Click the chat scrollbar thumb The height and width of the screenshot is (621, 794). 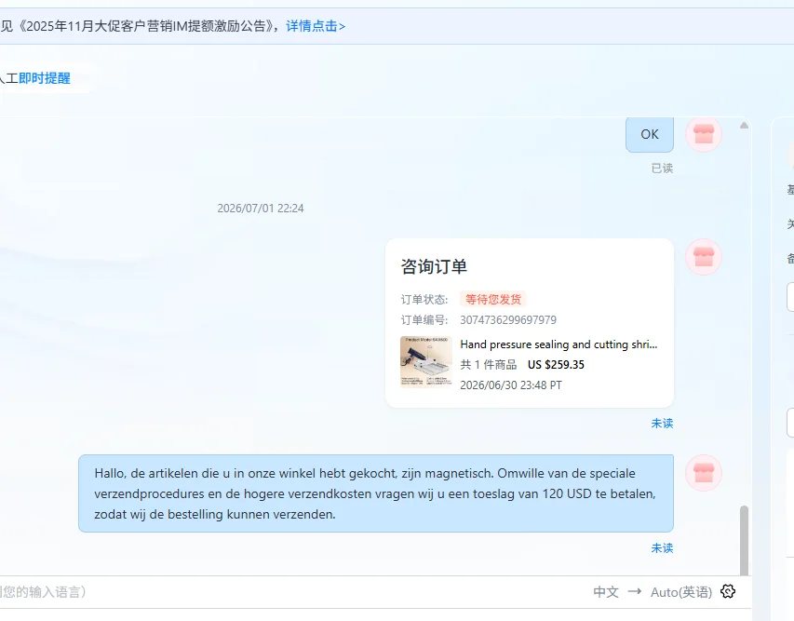(x=744, y=540)
